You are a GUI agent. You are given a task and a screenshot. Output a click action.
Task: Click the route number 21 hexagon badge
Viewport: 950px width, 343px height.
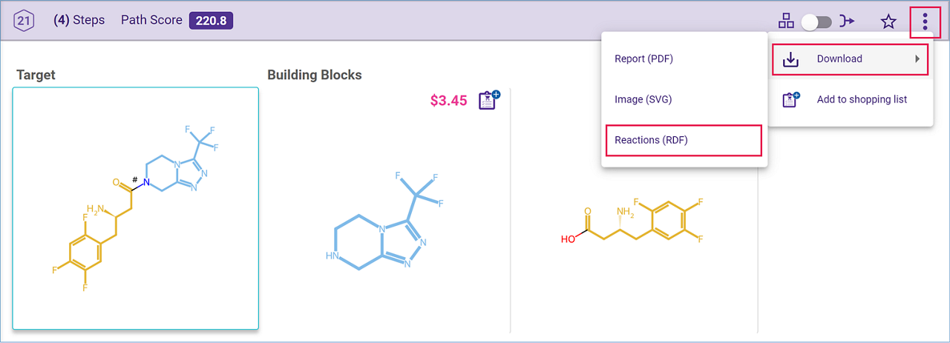pyautogui.click(x=24, y=21)
